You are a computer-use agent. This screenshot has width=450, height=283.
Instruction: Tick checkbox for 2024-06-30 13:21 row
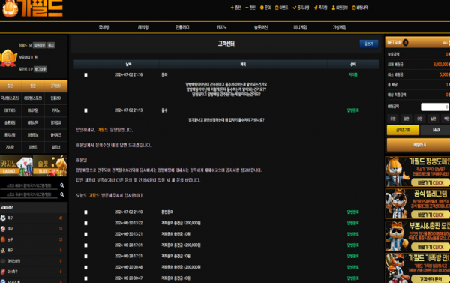pyautogui.click(x=85, y=234)
